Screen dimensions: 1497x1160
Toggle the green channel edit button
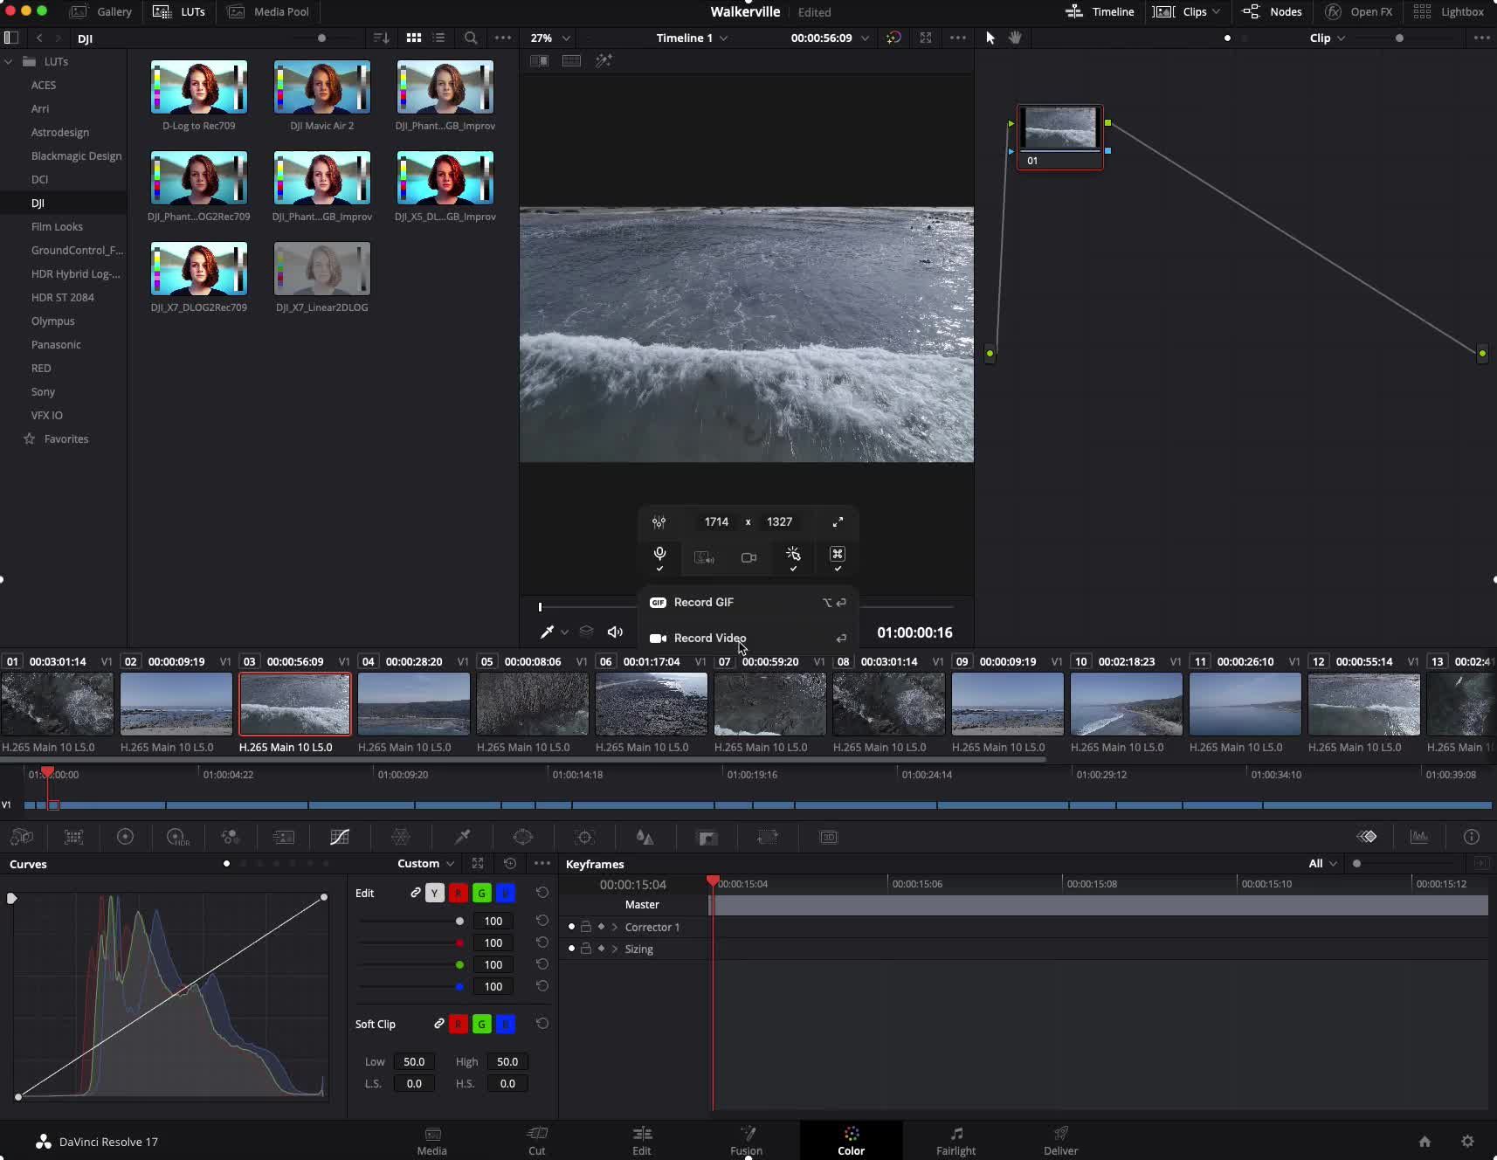point(481,893)
